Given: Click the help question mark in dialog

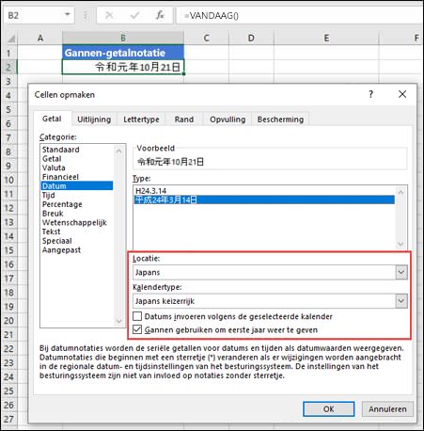Looking at the screenshot, I should pos(371,94).
